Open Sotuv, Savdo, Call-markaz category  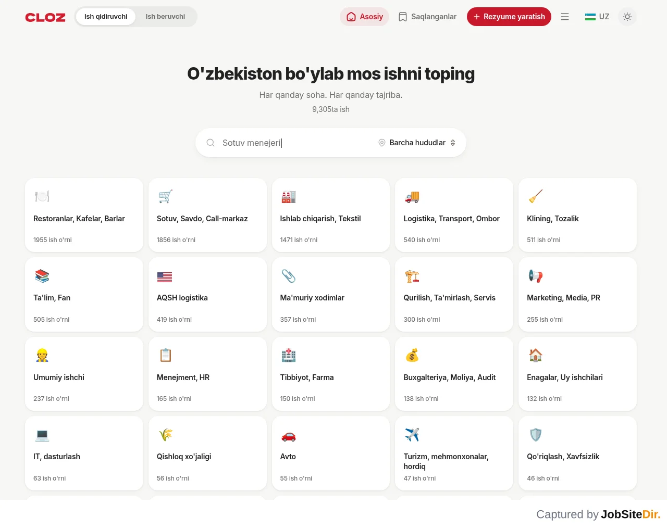(x=207, y=215)
